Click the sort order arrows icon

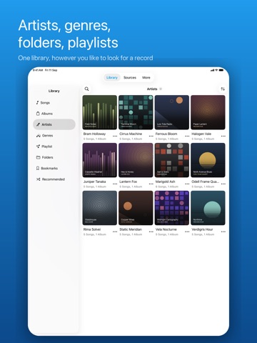pyautogui.click(x=223, y=89)
